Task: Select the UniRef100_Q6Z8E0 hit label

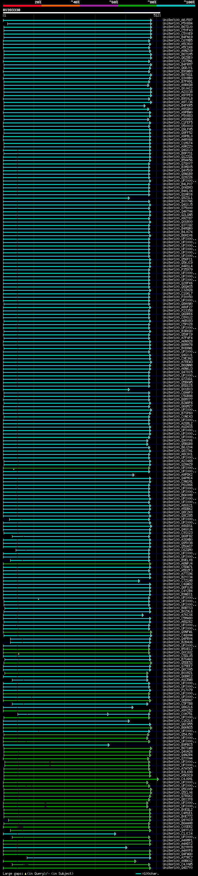Action: [178, 57]
